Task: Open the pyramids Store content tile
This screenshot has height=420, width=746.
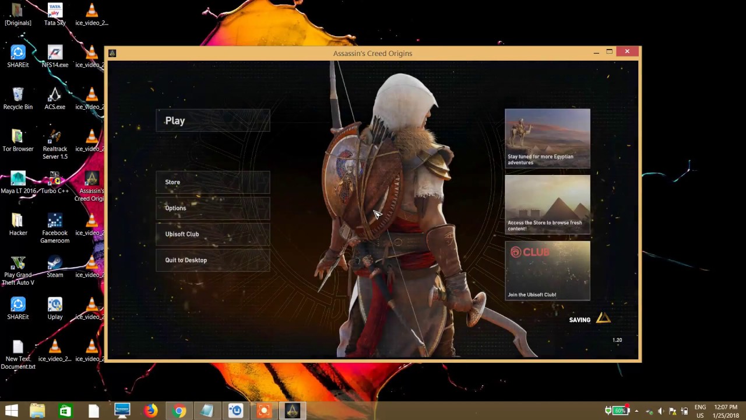Action: click(x=547, y=205)
